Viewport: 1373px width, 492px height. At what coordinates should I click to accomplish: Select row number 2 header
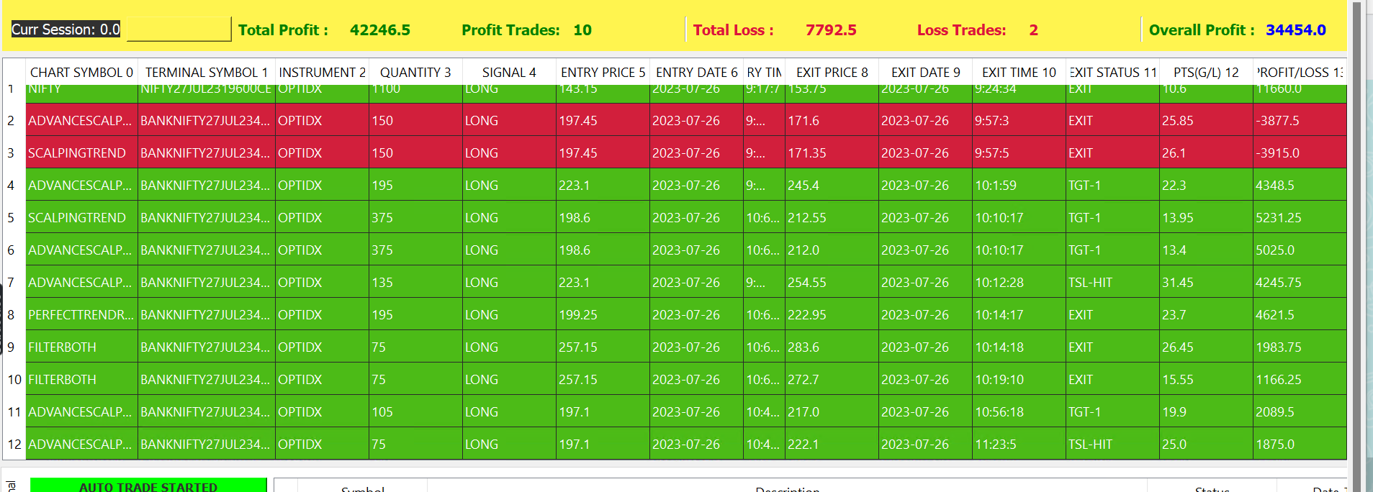pyautogui.click(x=14, y=120)
